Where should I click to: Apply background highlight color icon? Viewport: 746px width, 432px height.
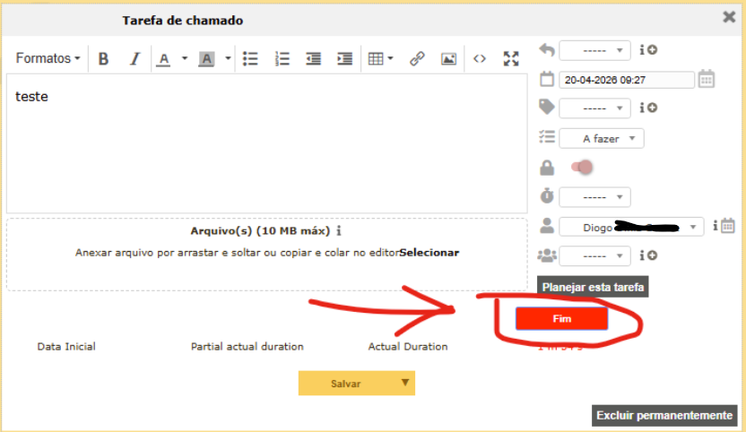206,59
